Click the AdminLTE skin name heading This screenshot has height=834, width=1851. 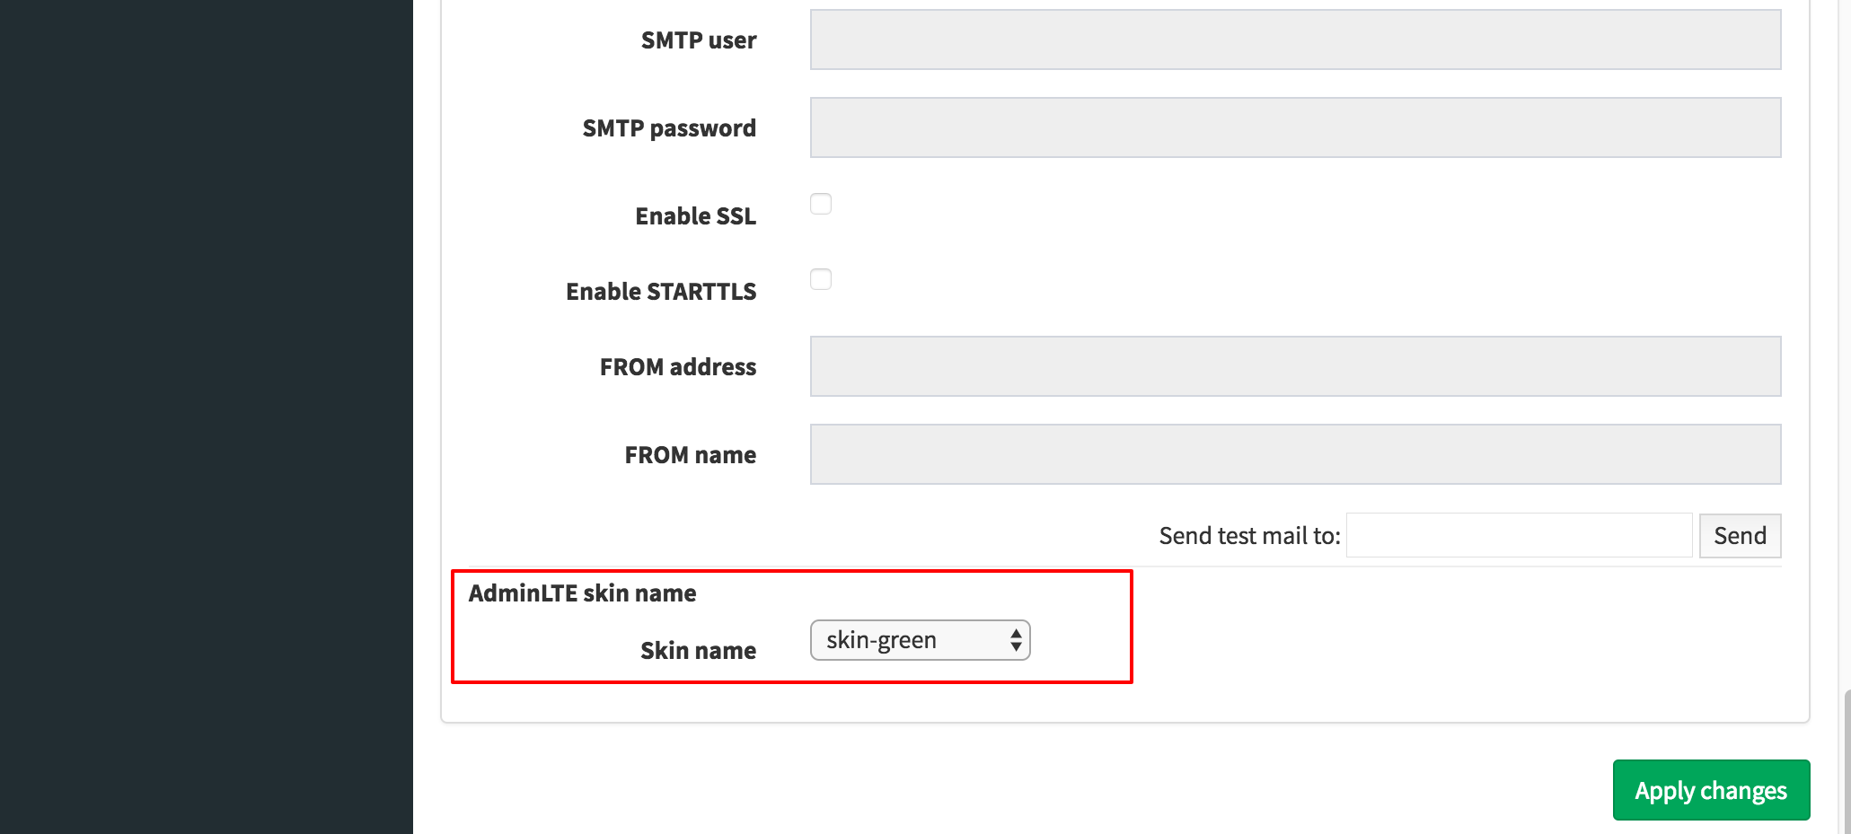pyautogui.click(x=582, y=593)
